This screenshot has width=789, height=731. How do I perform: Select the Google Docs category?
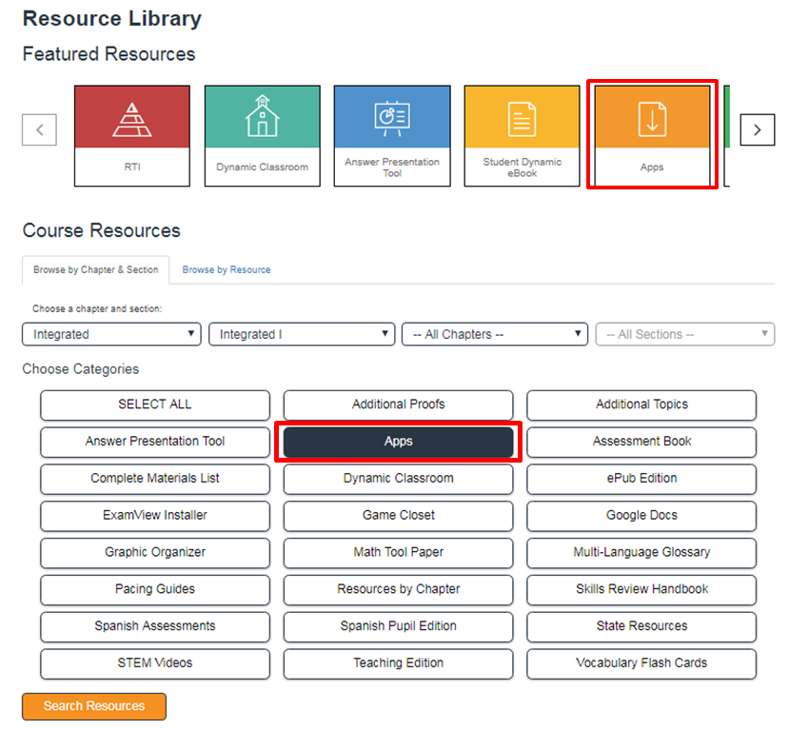pos(641,516)
